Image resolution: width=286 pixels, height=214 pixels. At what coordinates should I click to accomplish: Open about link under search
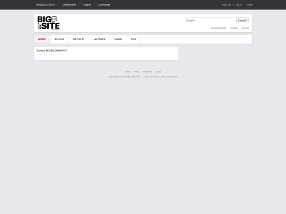(245, 28)
